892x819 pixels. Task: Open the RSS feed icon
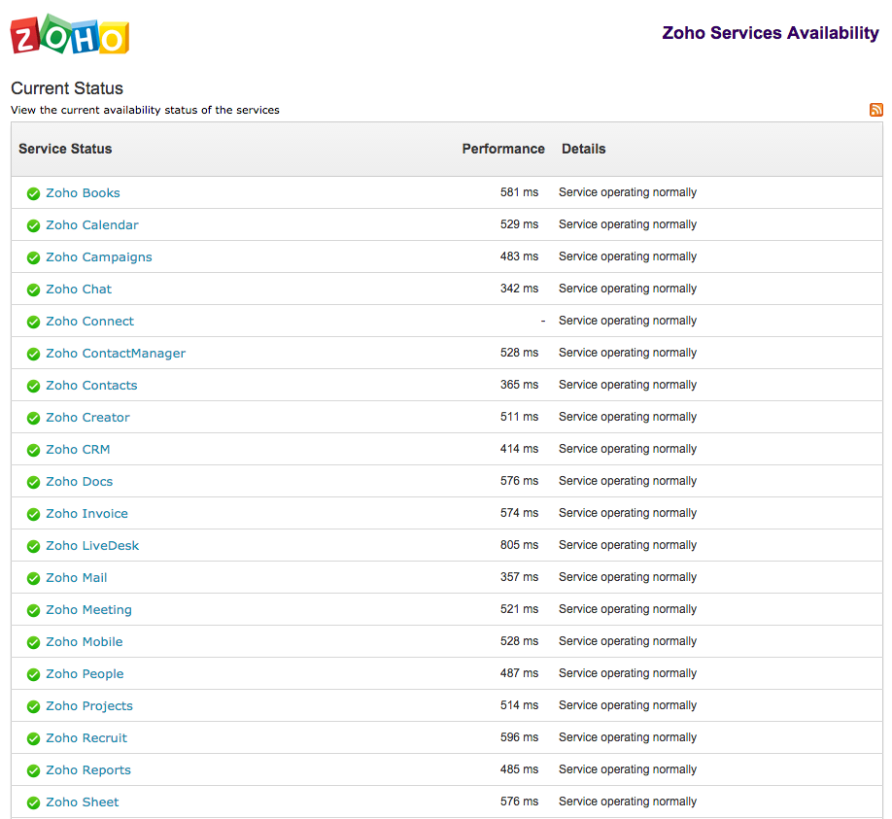click(x=876, y=110)
